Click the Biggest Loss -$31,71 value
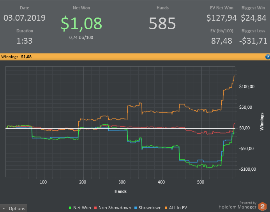The width and height of the screenshot is (270, 212). 253,41
